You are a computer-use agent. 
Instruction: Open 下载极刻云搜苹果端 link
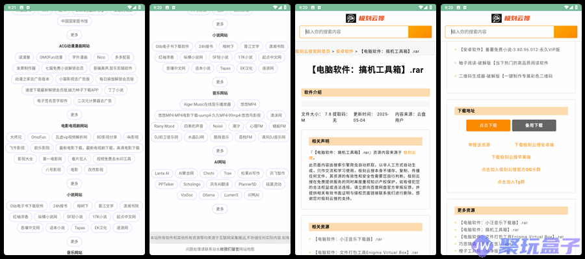tap(511, 157)
